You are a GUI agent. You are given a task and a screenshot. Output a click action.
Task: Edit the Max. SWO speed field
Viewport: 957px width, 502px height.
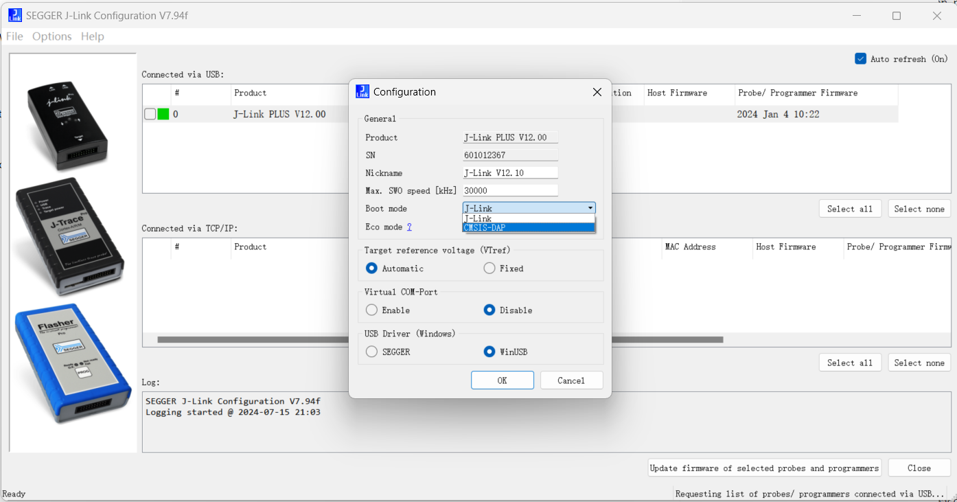(x=510, y=191)
